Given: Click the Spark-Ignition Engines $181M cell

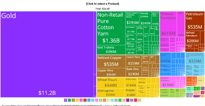Looking at the screenshot, I should click(x=165, y=58).
